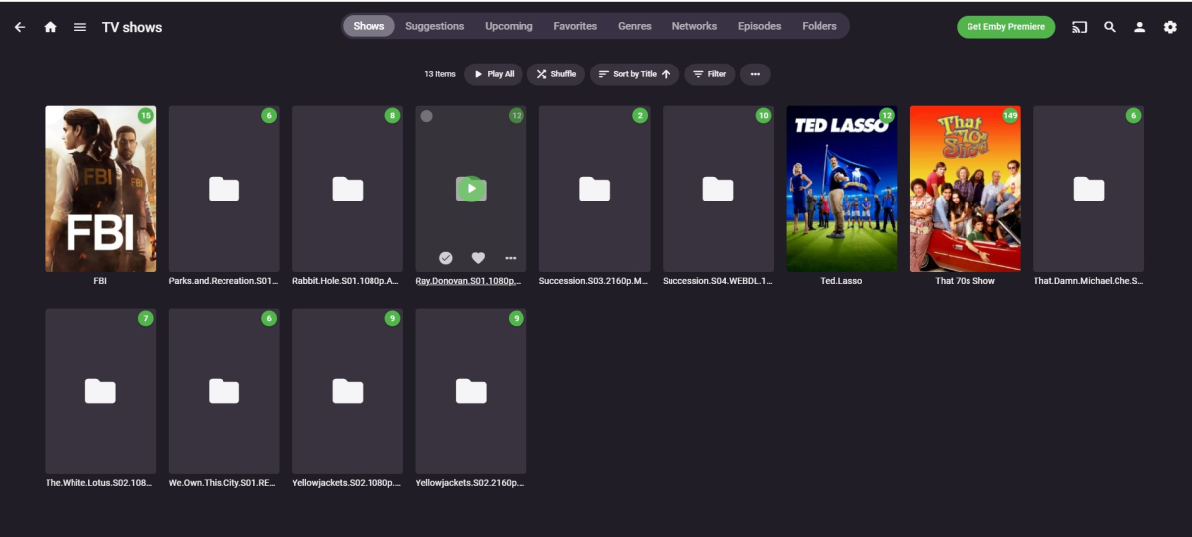This screenshot has width=1192, height=537.
Task: Open the hamburger menu icon
Action: point(80,27)
